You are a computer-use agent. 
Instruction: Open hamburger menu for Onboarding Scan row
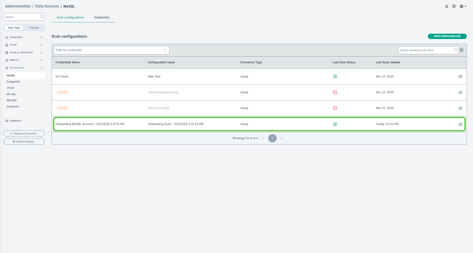tap(460, 124)
